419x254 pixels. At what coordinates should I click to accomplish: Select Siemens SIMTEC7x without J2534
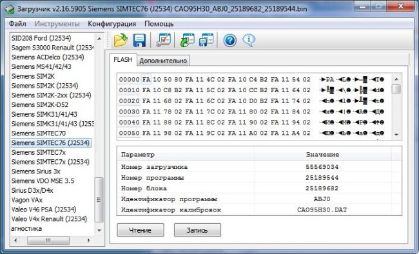(38, 152)
